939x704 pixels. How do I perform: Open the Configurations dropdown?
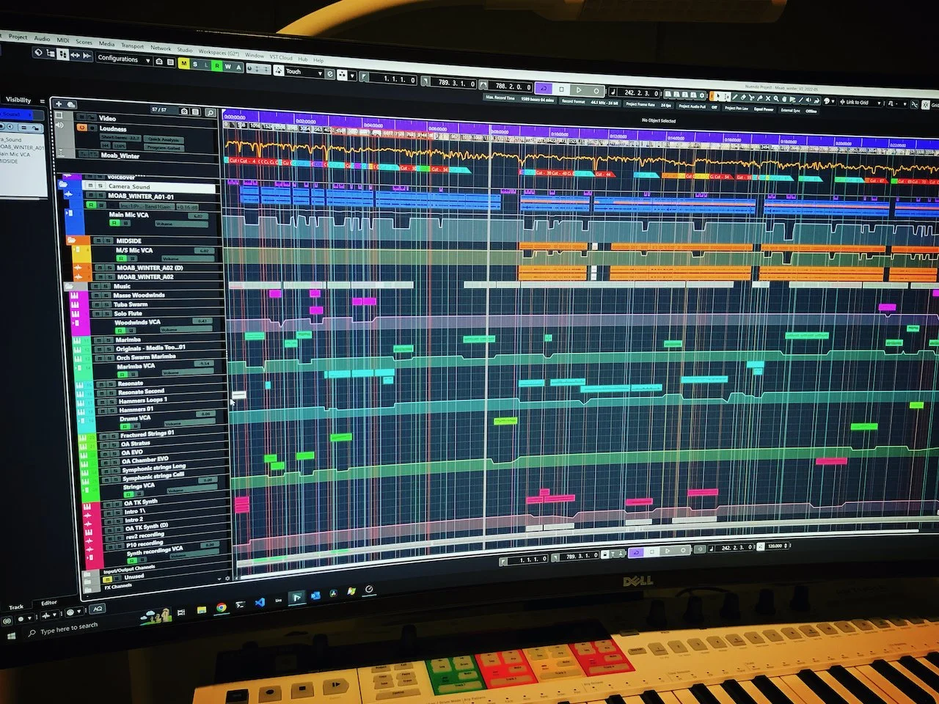148,61
